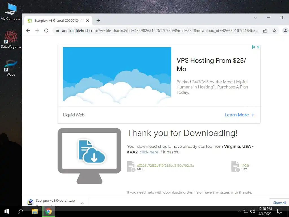Click the file size info icon
289x217 pixels.
235,166
